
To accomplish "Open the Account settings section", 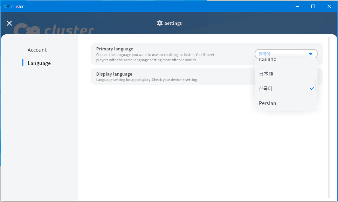I will coord(37,50).
